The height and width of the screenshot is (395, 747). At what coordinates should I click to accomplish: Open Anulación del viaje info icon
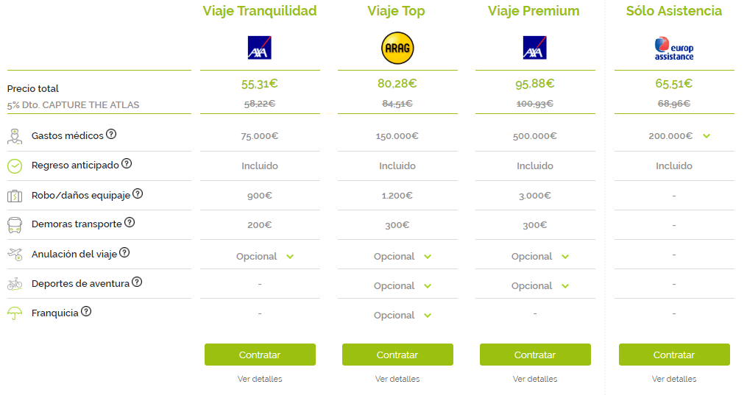click(x=124, y=253)
